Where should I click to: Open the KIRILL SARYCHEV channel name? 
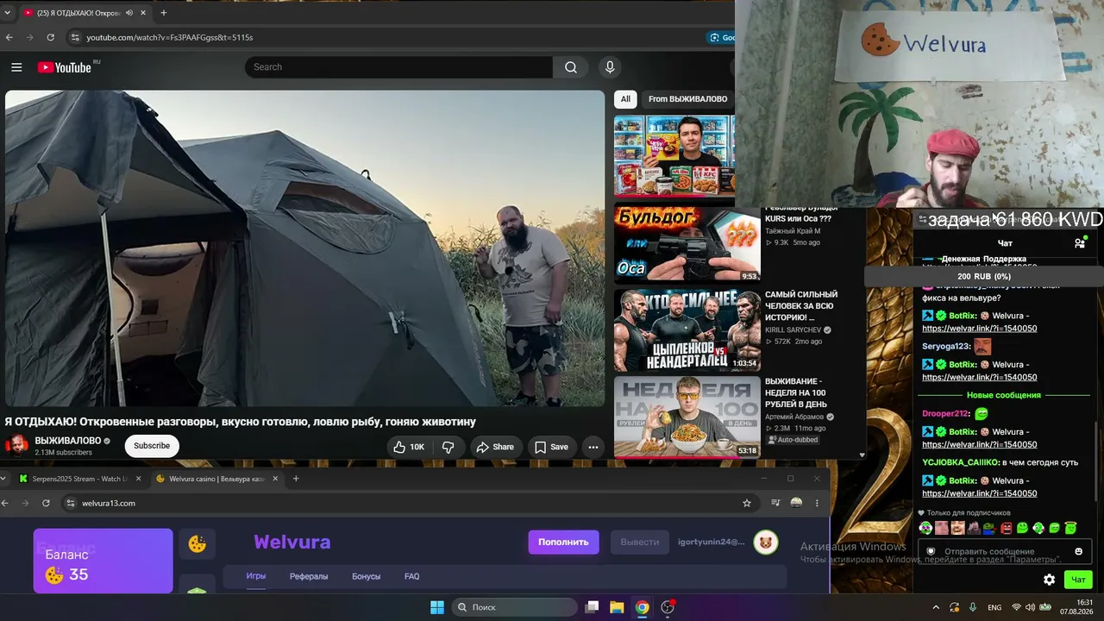click(x=793, y=330)
